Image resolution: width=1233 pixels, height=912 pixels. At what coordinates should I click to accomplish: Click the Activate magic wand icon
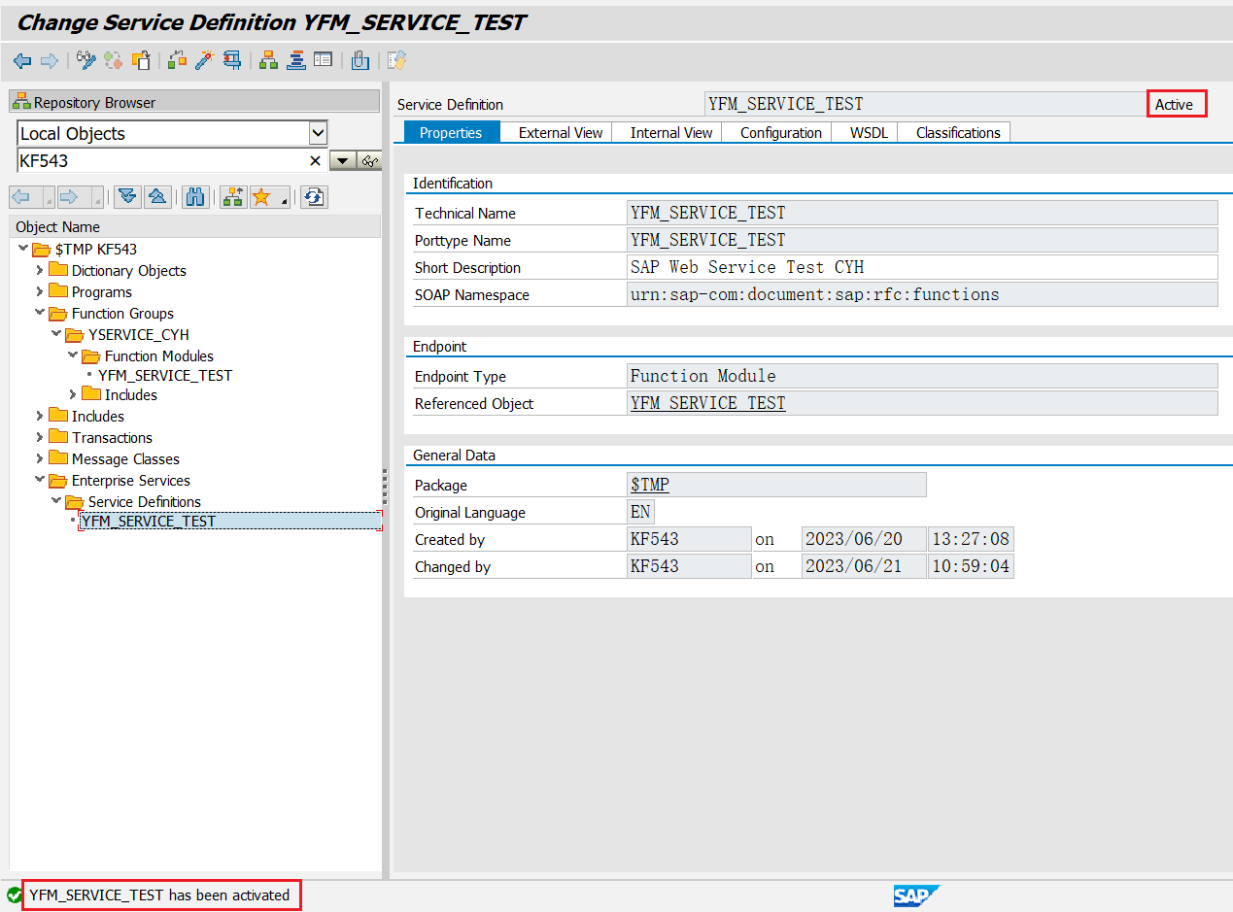[x=204, y=61]
